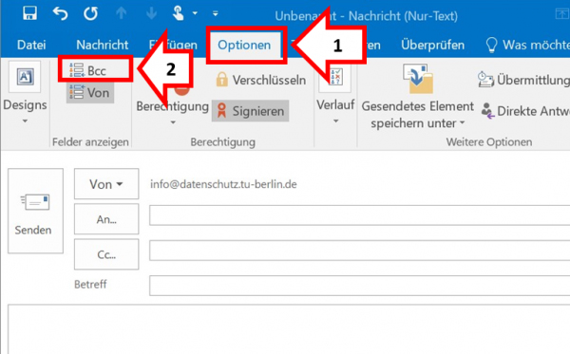Click the Redo circular arrow icon

(x=90, y=14)
